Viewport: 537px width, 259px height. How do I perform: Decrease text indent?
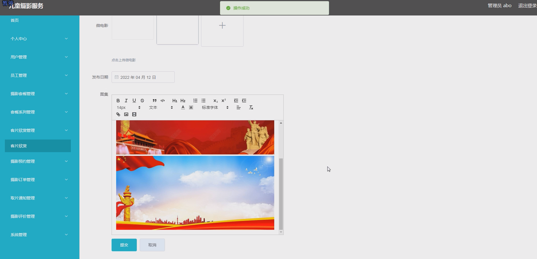coord(236,101)
